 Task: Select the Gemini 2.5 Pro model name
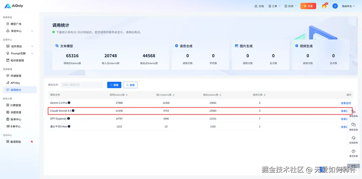click(59, 103)
